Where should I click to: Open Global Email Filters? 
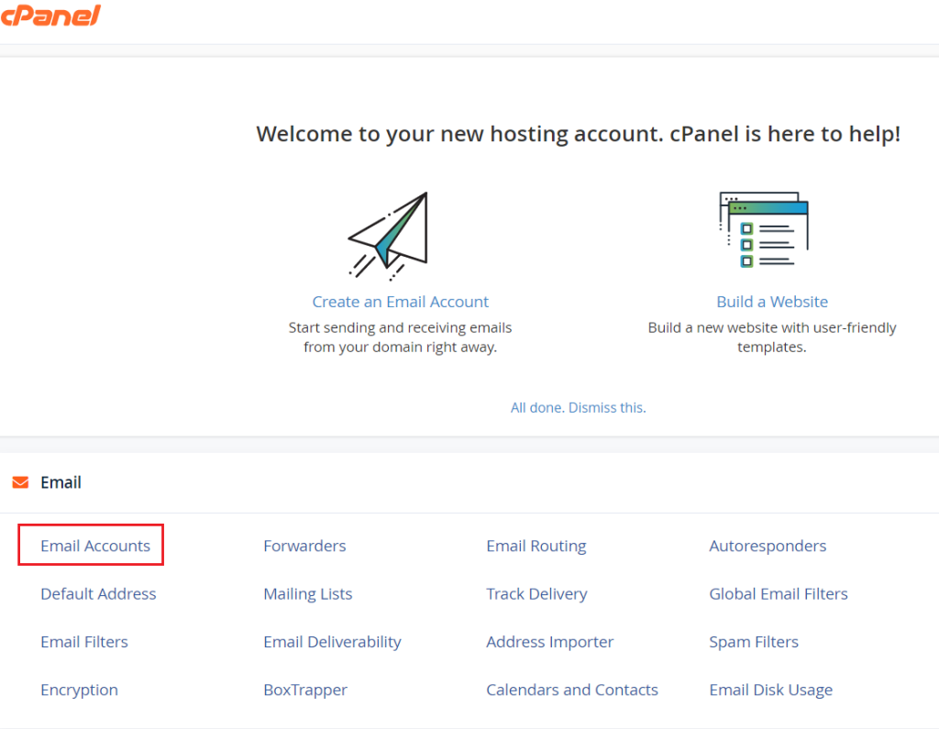point(778,594)
